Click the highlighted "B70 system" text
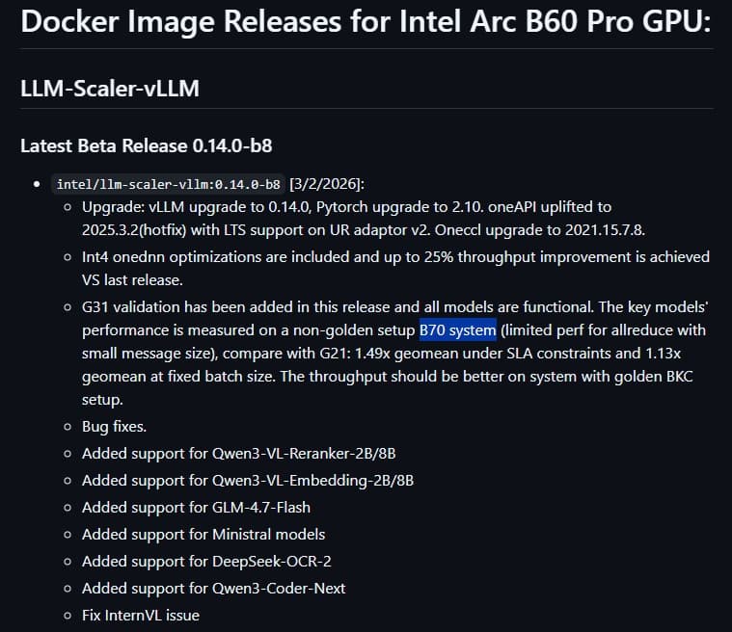 coord(457,330)
